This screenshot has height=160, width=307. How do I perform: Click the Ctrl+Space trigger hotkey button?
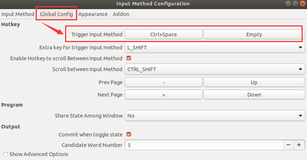tap(163, 34)
